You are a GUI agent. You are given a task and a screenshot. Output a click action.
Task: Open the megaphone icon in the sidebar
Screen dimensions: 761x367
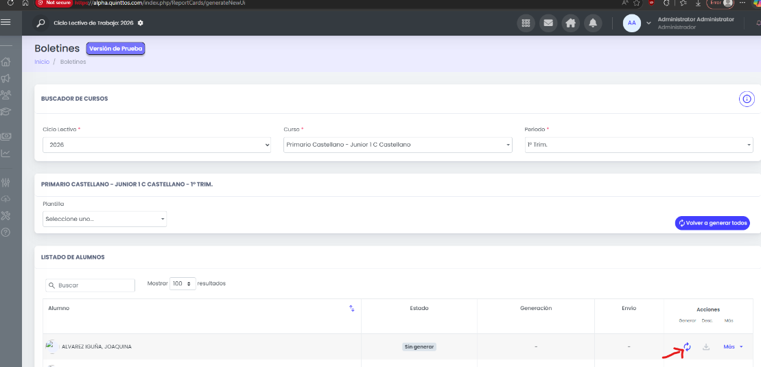[x=5, y=78]
